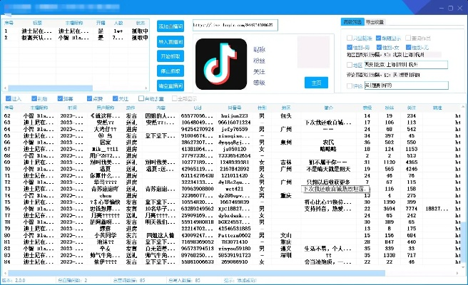Open the user's 主页 button

click(315, 83)
